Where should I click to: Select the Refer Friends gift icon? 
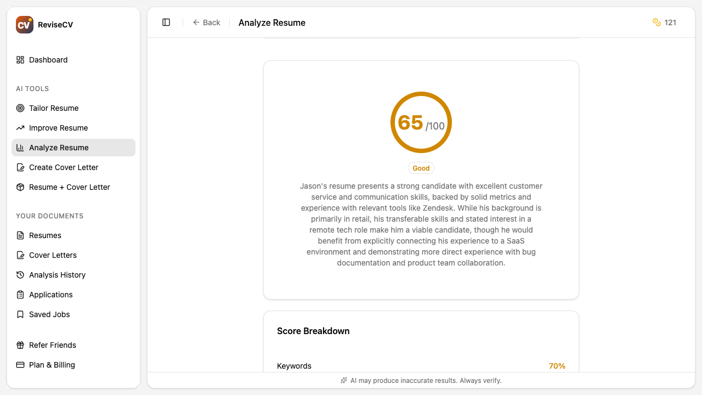click(20, 345)
